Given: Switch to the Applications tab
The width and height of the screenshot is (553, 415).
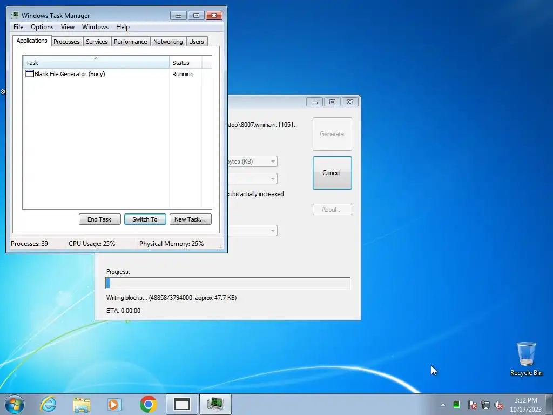Looking at the screenshot, I should [x=32, y=41].
